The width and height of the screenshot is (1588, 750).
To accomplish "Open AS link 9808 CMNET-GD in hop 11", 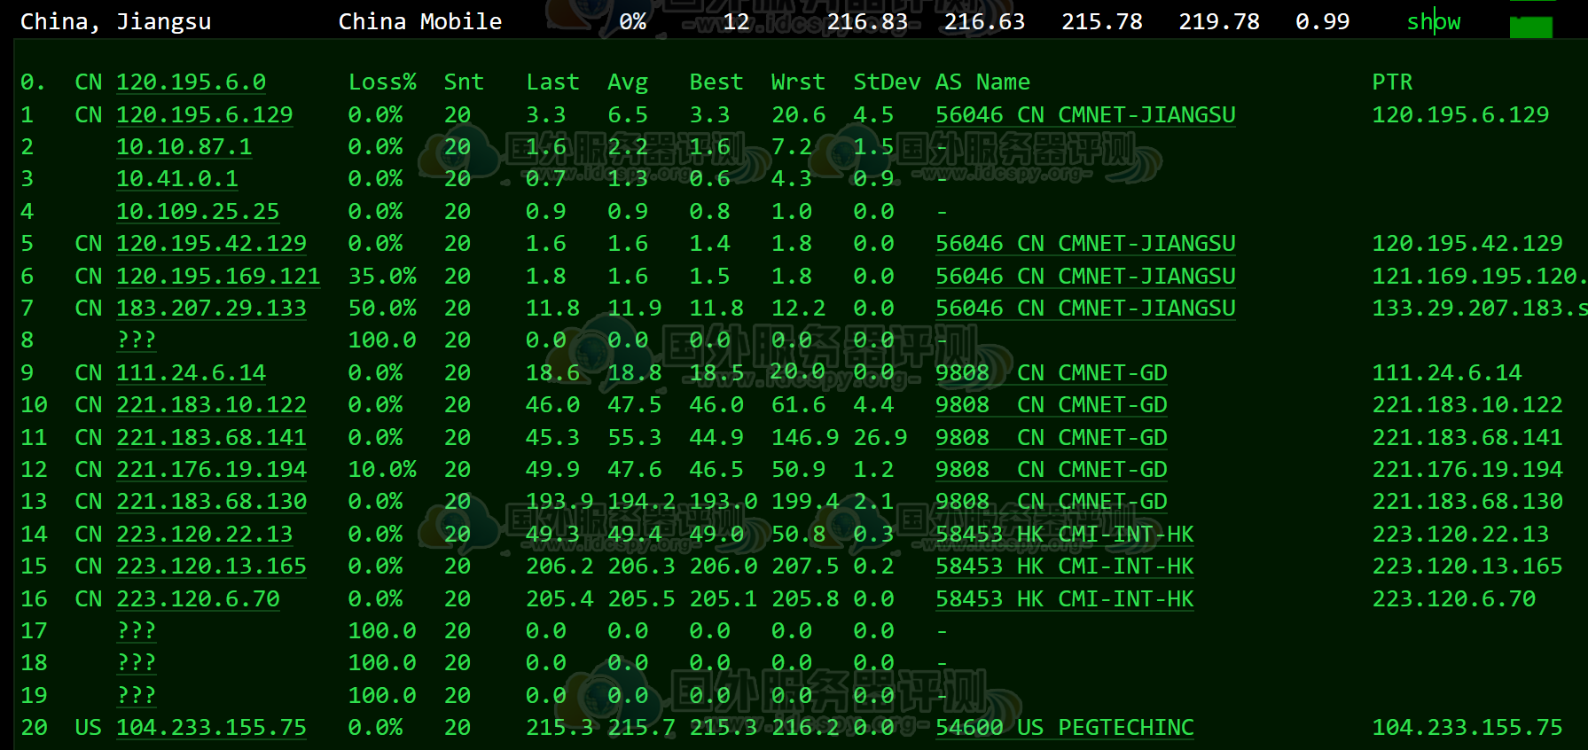I will [x=1052, y=438].
